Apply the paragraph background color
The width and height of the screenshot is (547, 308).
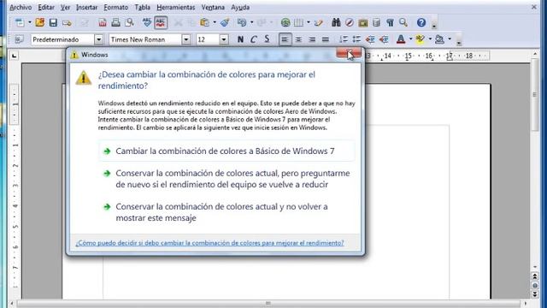(x=440, y=39)
